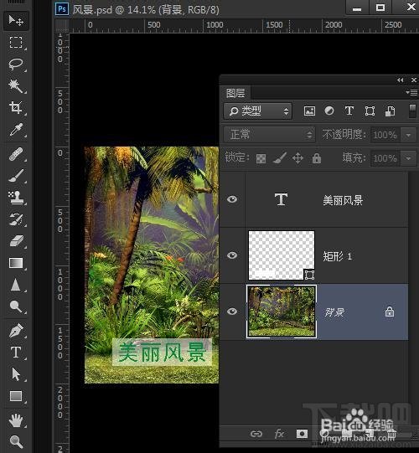
Task: Switch to the 图层 tab
Action: click(x=235, y=93)
